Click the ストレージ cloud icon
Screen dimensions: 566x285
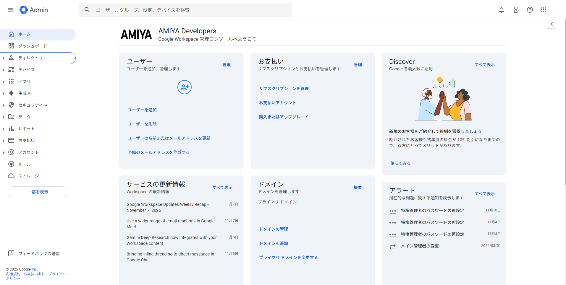11,176
